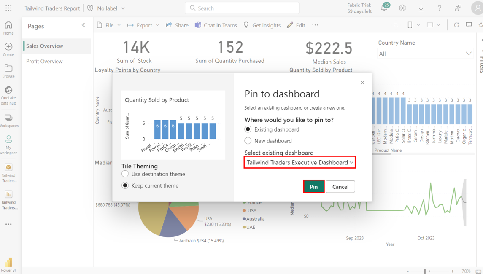This screenshot has height=274, width=483.
Task: Open the OneLake data hub icon
Action: click(x=8, y=90)
